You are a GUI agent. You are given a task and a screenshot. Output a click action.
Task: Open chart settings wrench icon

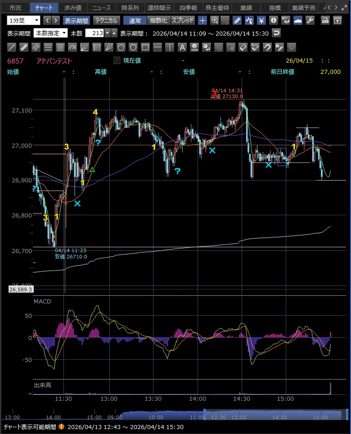310,20
